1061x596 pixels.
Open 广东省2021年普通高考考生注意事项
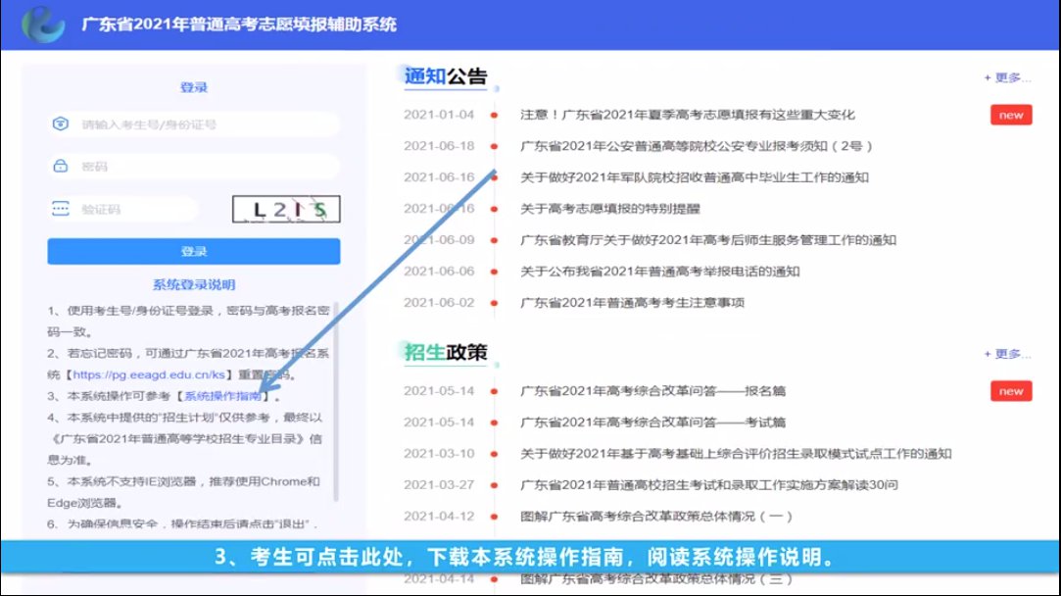point(632,303)
